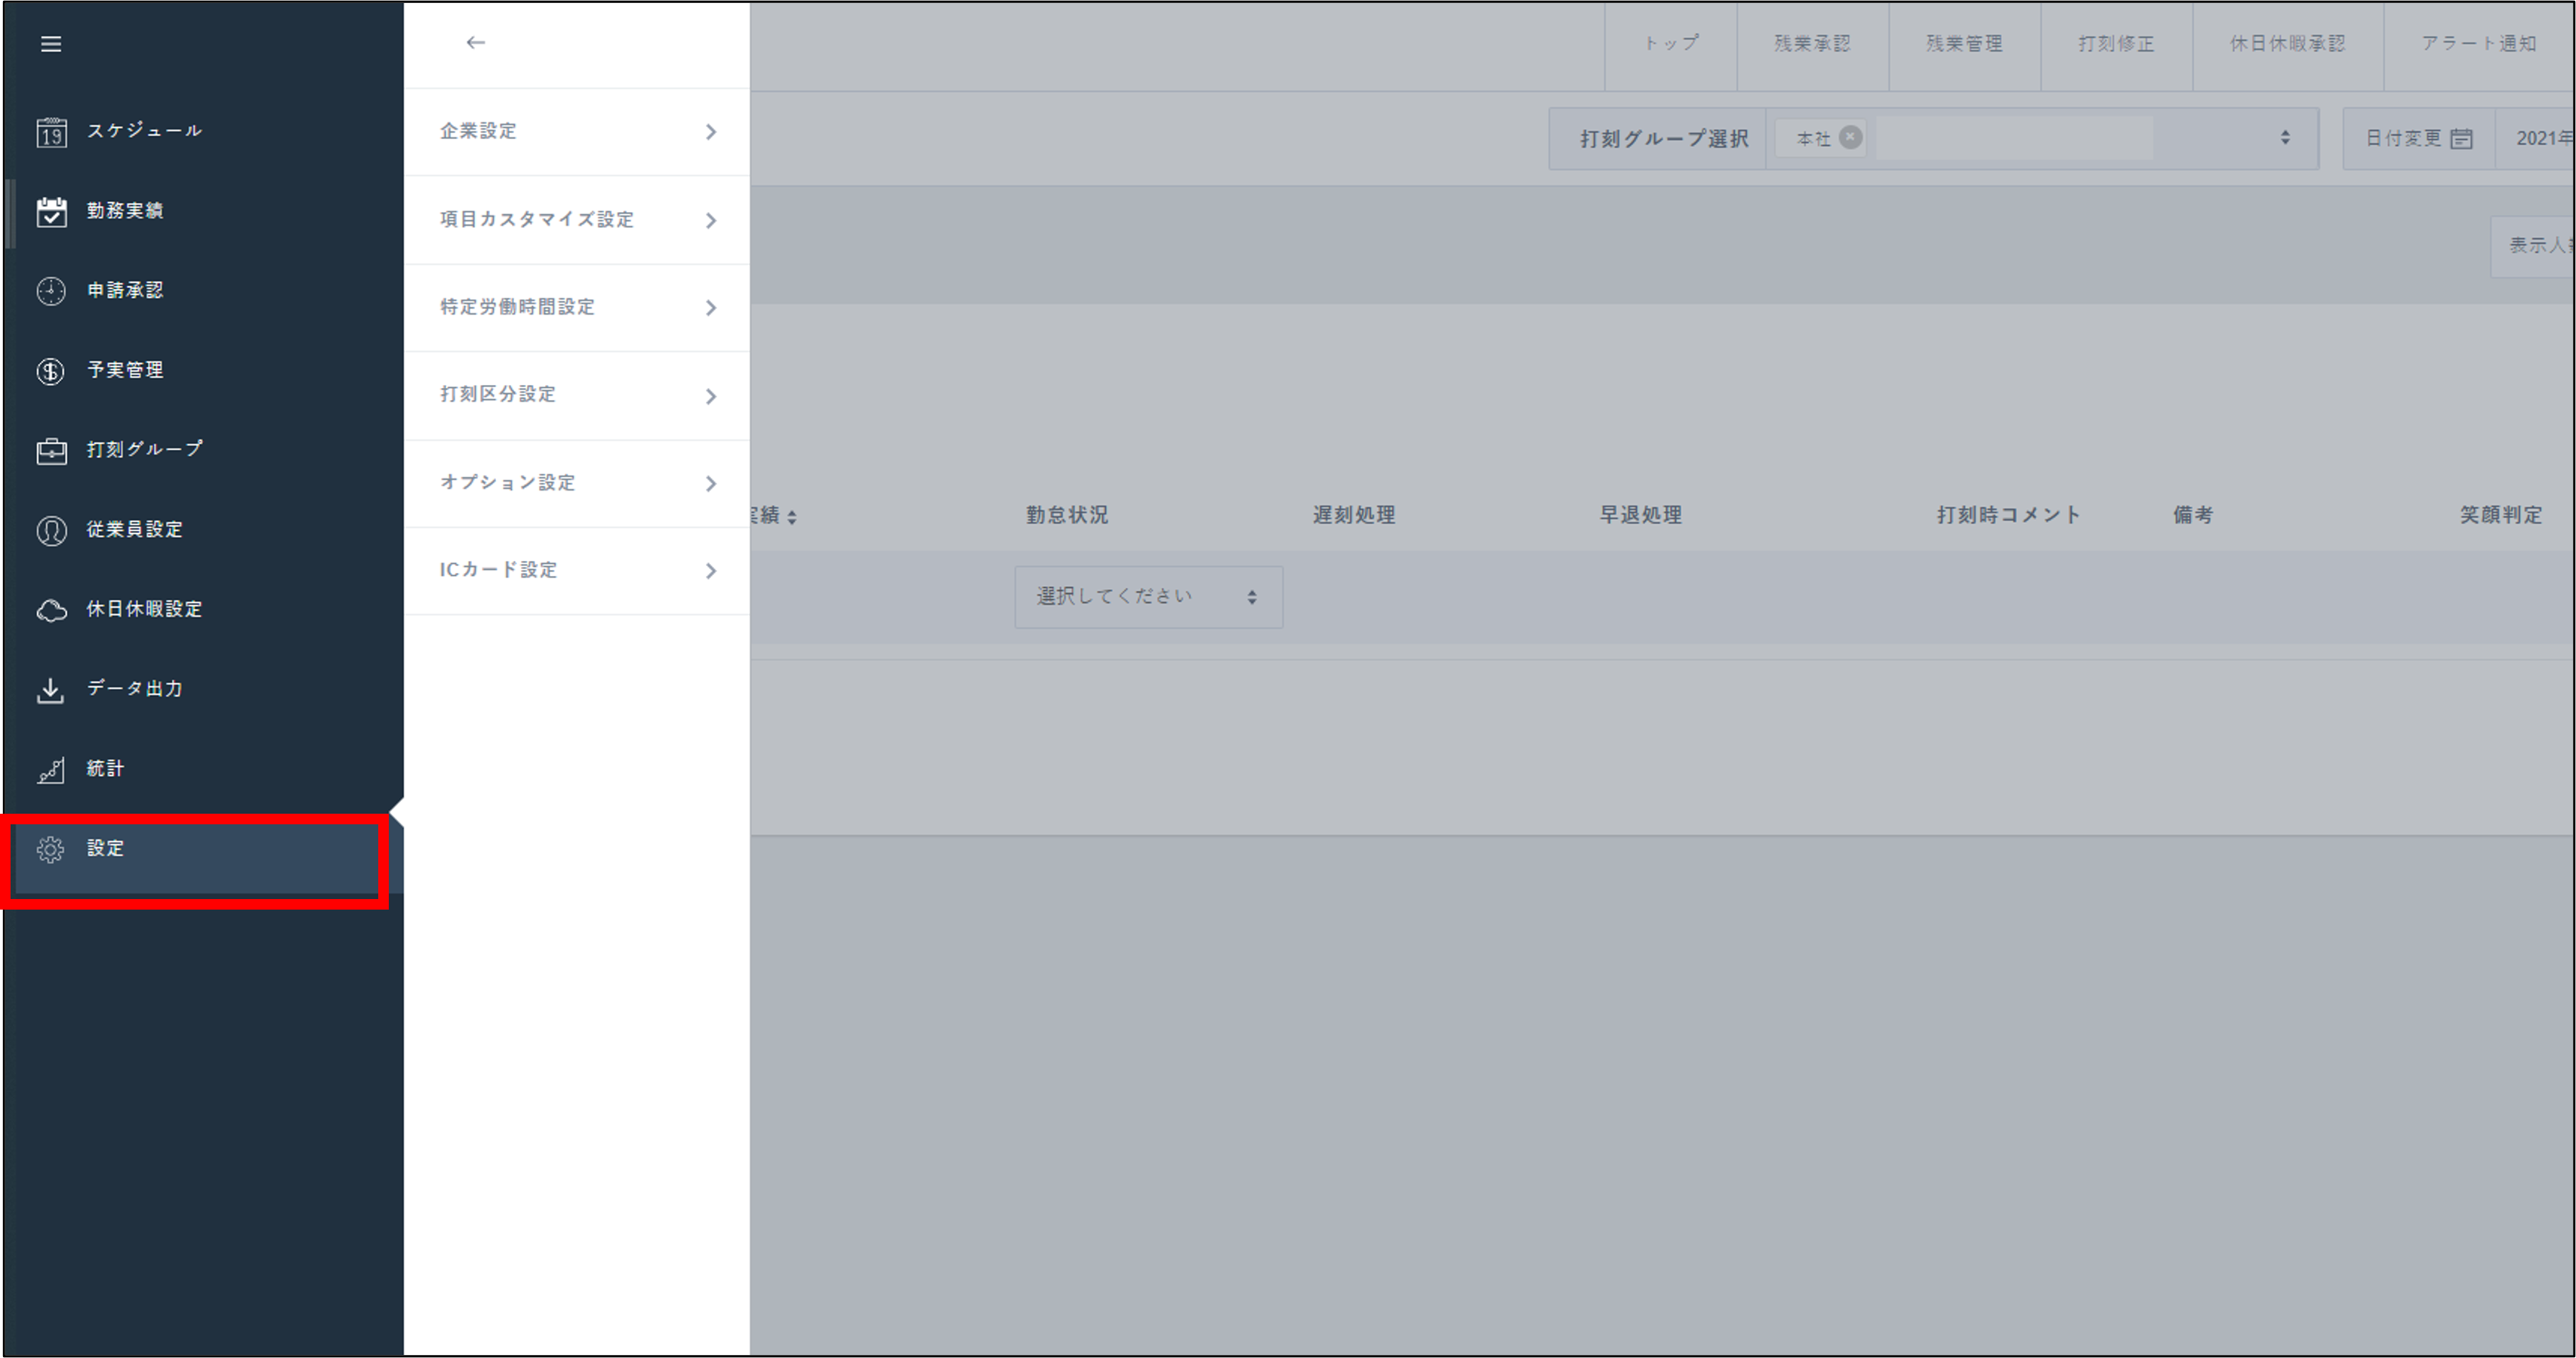Screen dimensions: 2576x1358
Task: Click the 従業員設定 person icon
Action: click(51, 530)
